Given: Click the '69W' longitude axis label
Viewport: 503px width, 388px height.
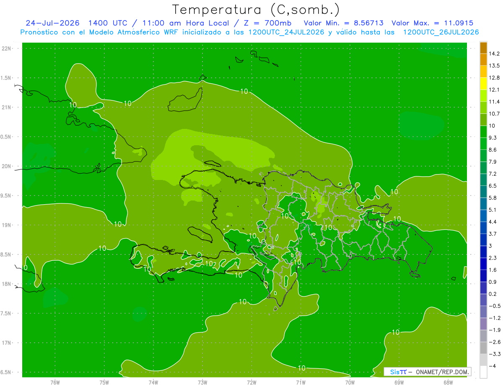Looking at the screenshot, I should click(x=399, y=382).
